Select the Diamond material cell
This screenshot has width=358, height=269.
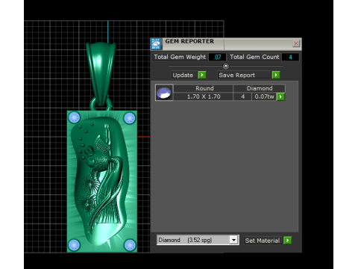pyautogui.click(x=260, y=88)
